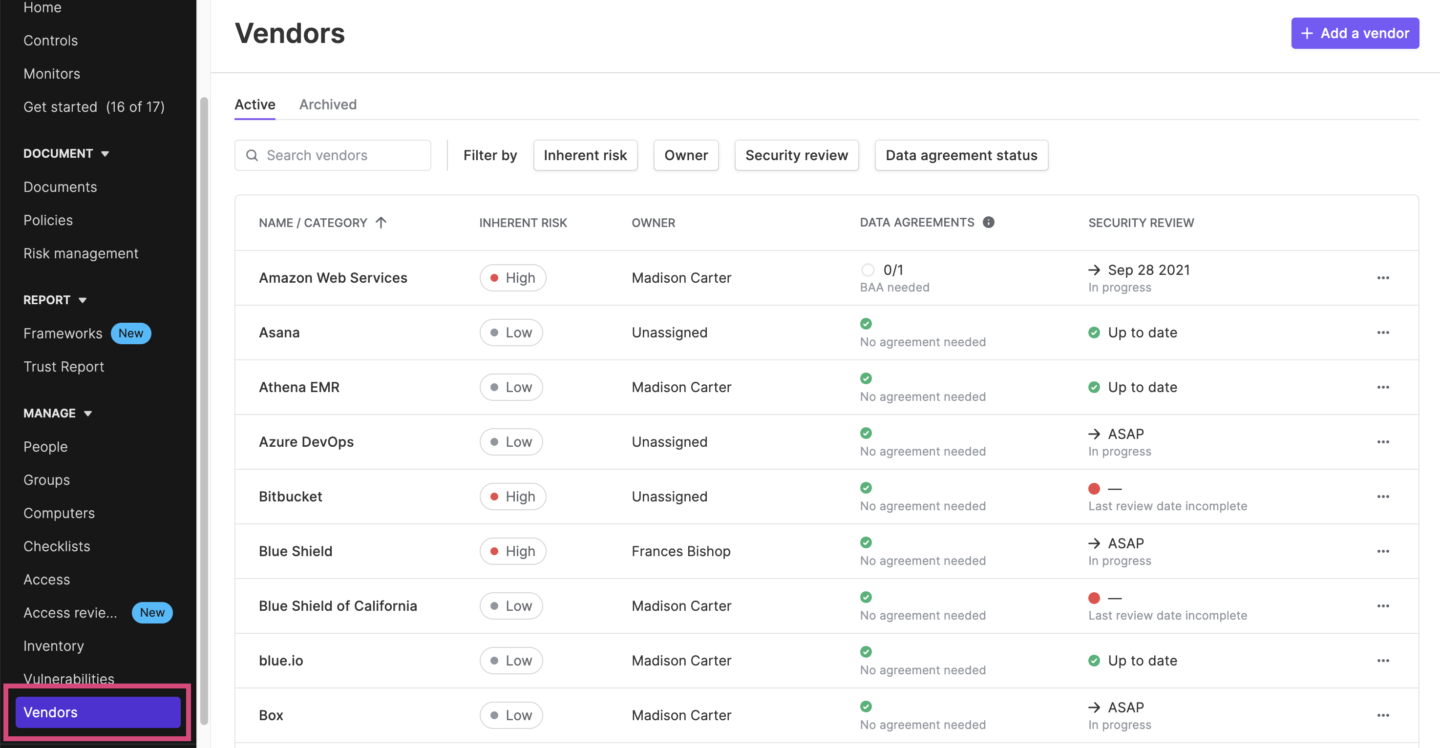
Task: Open the three-dot menu for blue.io
Action: click(1383, 661)
